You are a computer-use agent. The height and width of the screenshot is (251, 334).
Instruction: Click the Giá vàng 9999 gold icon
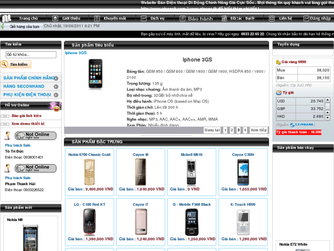(278, 62)
